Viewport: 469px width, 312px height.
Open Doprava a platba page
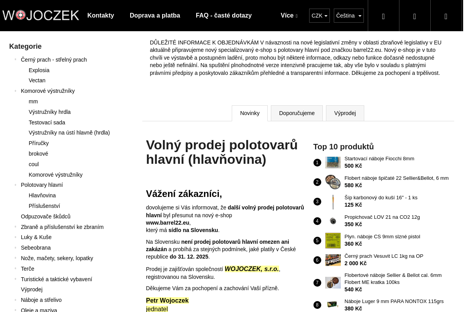click(155, 16)
